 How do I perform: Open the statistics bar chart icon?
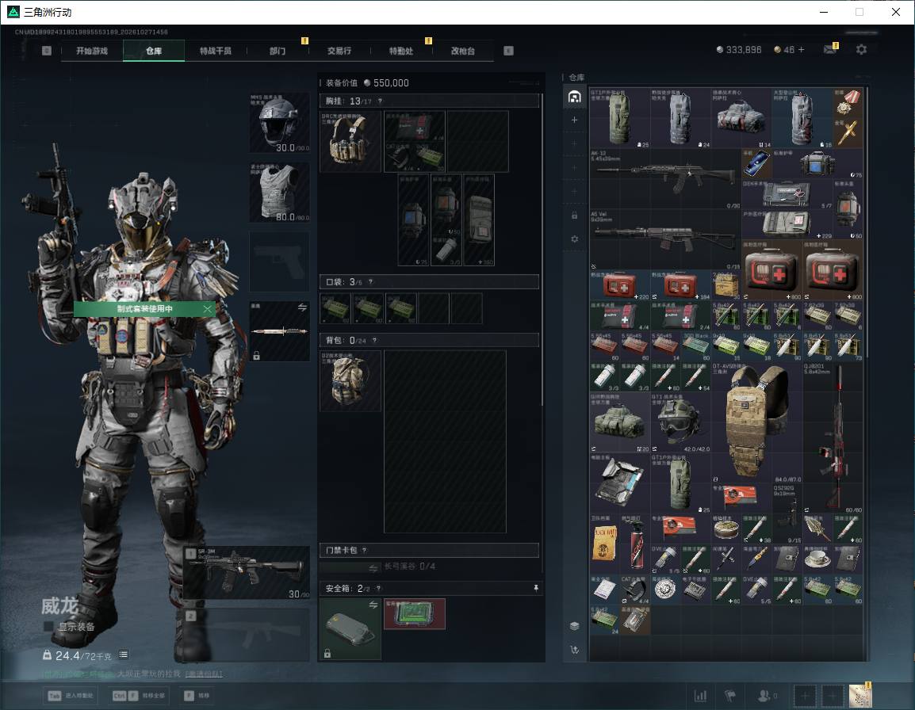pos(700,696)
